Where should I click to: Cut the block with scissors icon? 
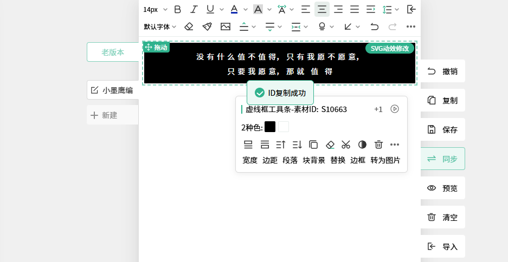tap(346, 145)
